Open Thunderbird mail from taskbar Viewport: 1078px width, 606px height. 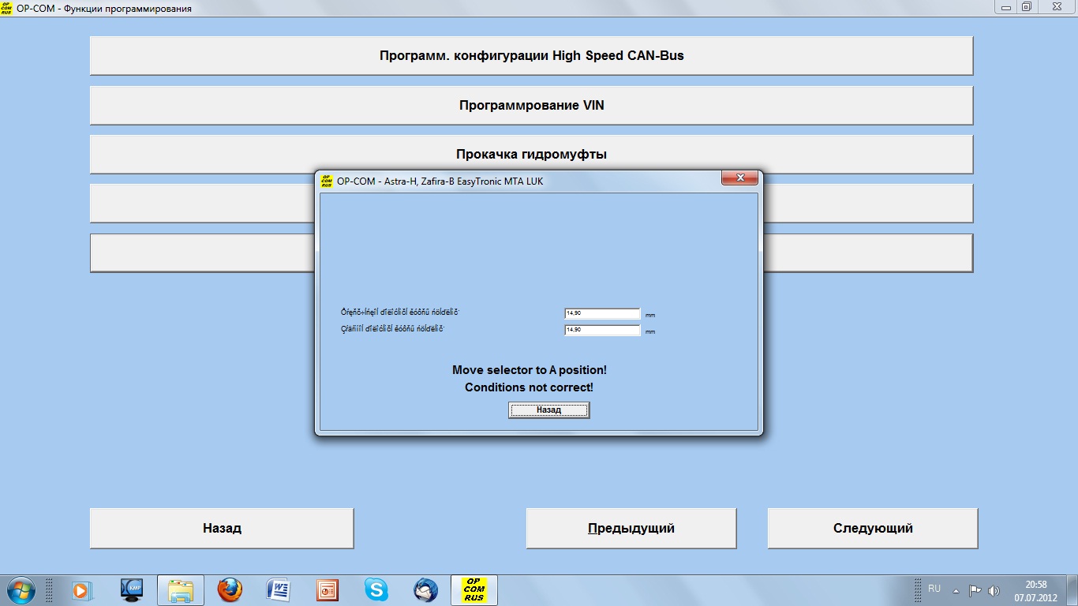[x=425, y=589]
